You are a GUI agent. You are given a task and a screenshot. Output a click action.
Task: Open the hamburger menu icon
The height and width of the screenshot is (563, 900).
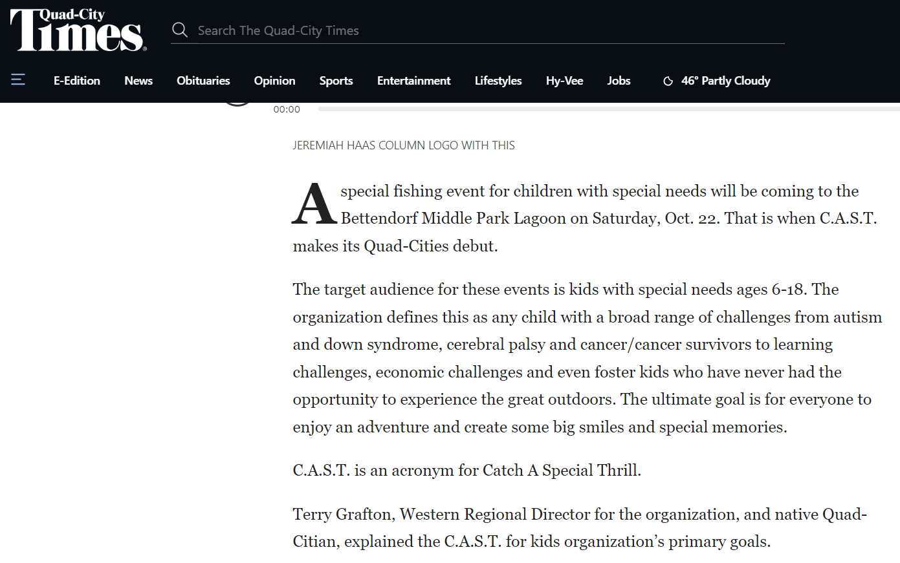pos(18,80)
